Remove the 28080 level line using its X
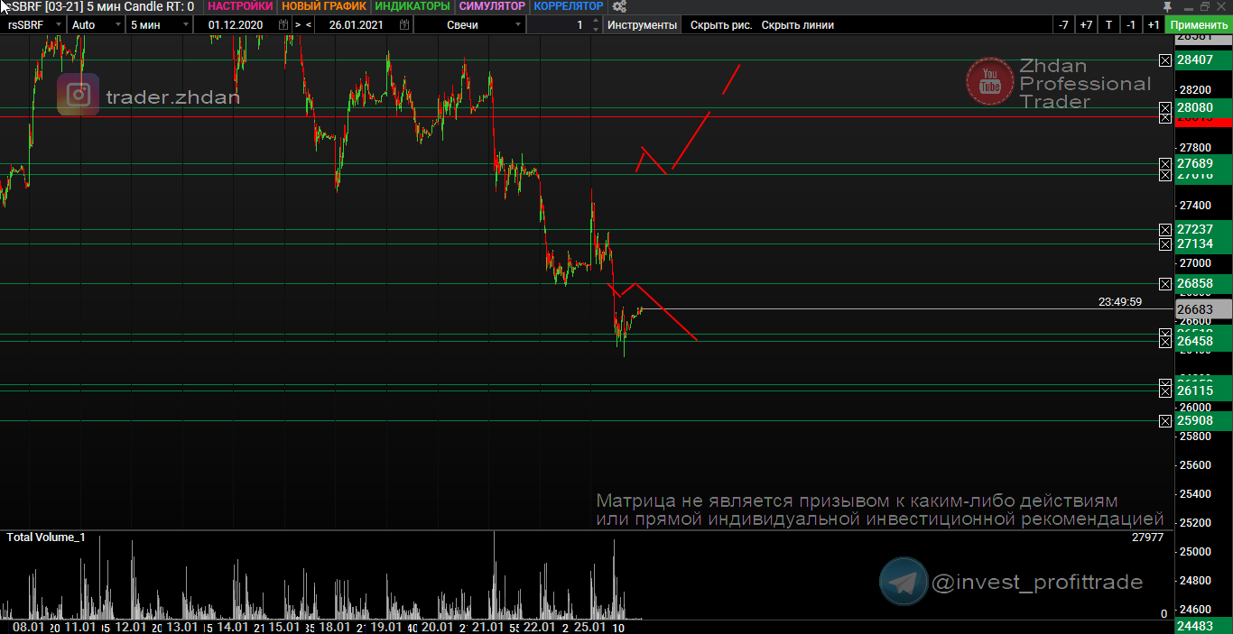Screen dimensions: 1233x634 [1165, 107]
